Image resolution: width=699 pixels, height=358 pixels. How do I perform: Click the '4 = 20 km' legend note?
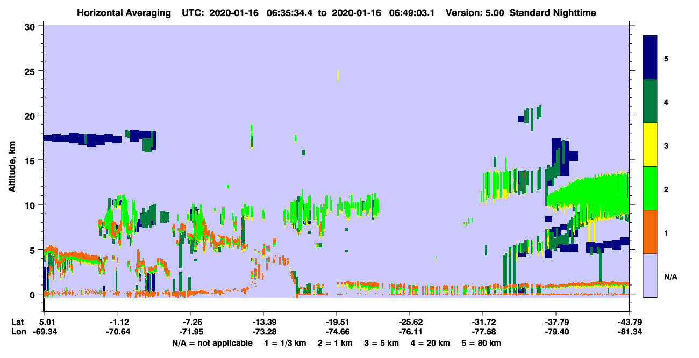point(431,343)
